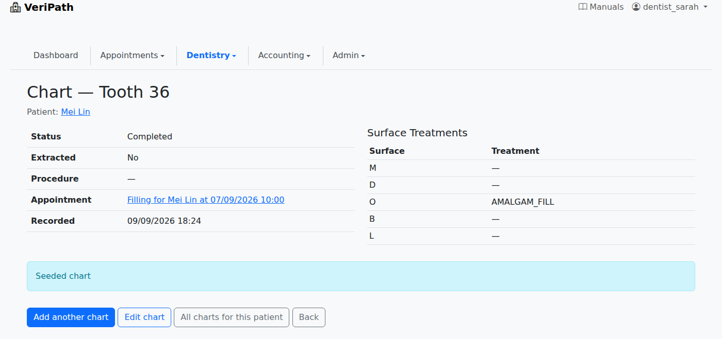Click the Back button

pos(309,317)
